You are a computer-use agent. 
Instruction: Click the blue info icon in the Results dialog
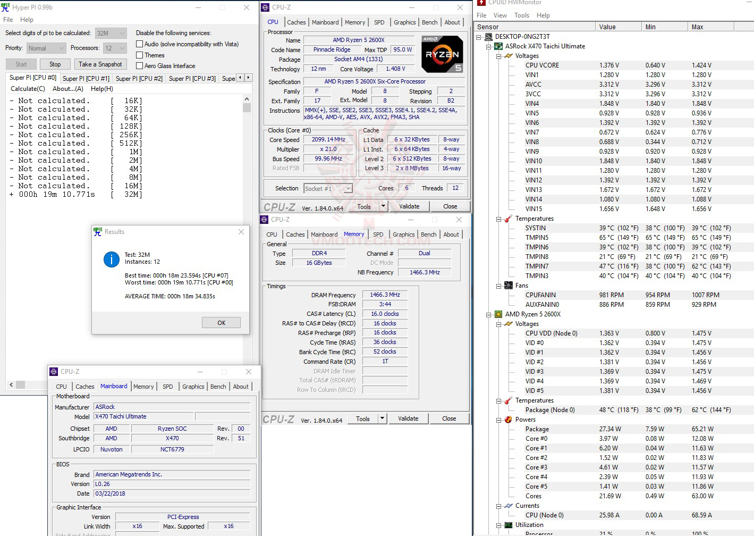[111, 259]
